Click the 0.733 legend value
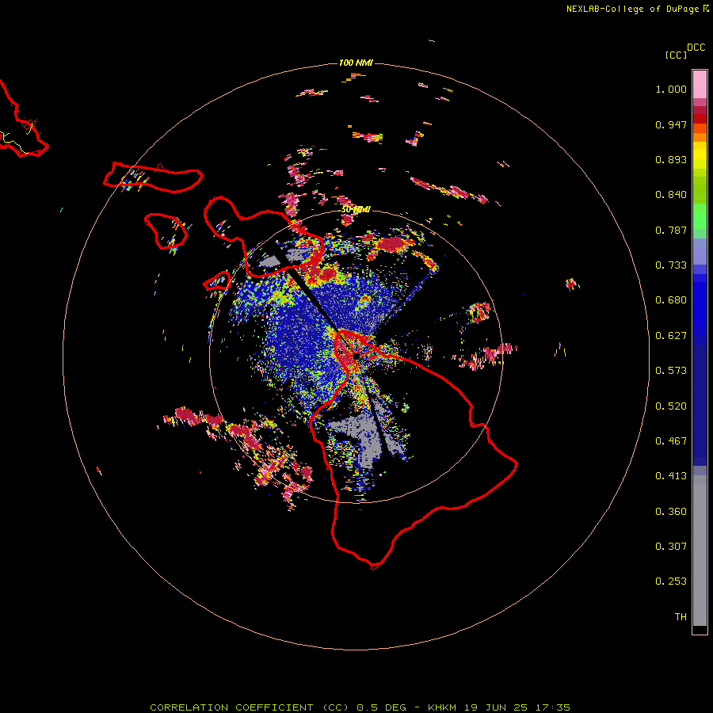Image resolution: width=713 pixels, height=713 pixels. (x=671, y=265)
